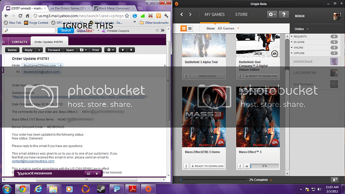Reload the Yahoo Mail page in Chrome
Viewport: 345px width, 194px height.
[x=20, y=16]
